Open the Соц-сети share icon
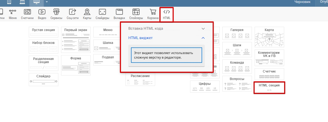Image resolution: width=328 pixels, height=122 pixels. (x=72, y=14)
